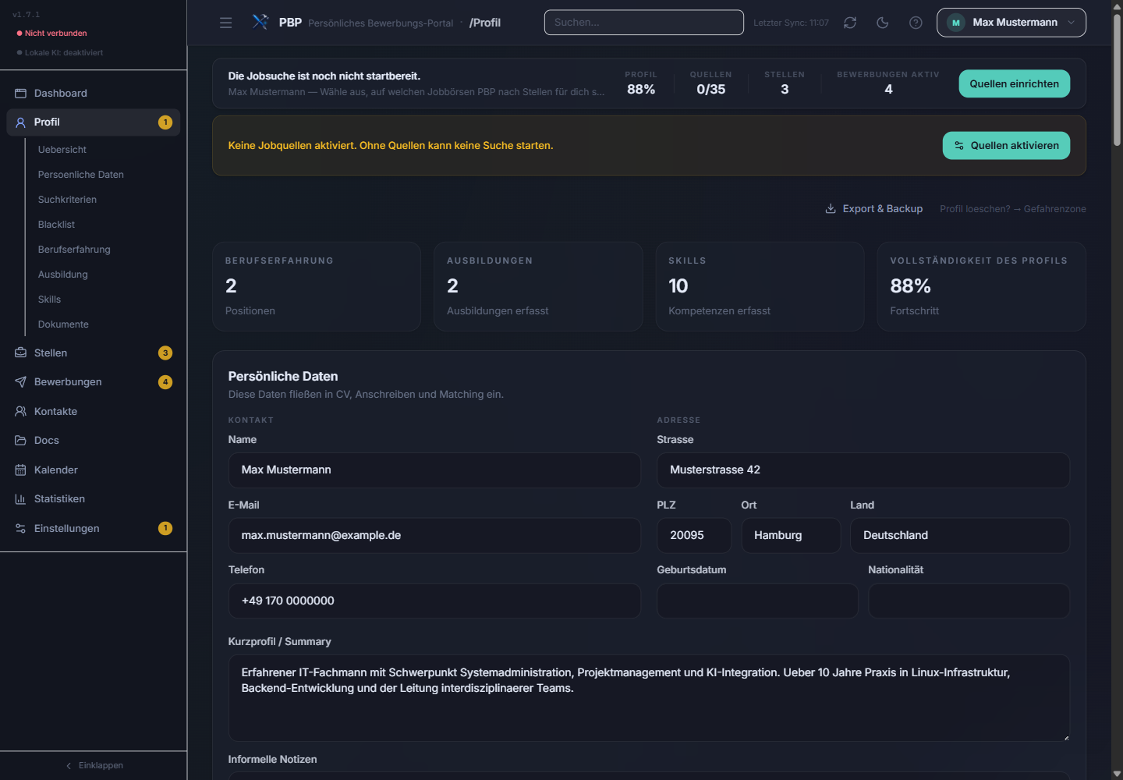Click the Export download icon
This screenshot has height=780, width=1123.
[831, 208]
